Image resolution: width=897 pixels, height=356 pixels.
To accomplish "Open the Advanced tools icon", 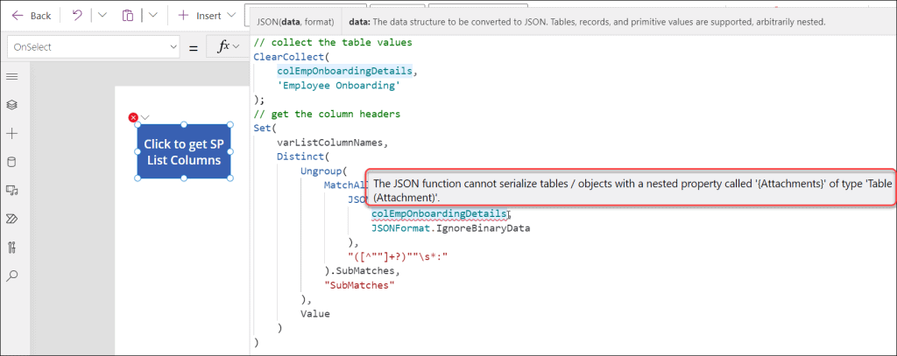I will [11, 248].
